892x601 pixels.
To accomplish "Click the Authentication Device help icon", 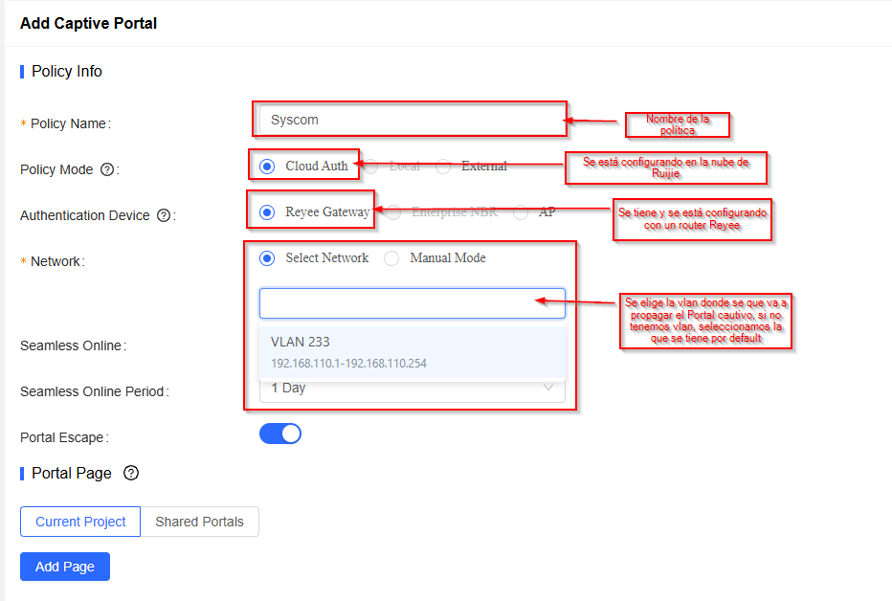I will (164, 215).
